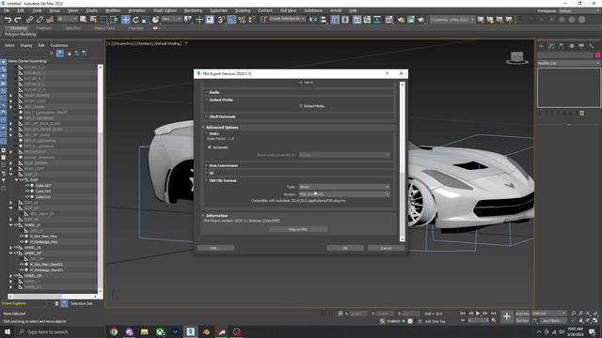Open the Animation menu
Viewport: 602px width, 338px height.
coord(136,10)
